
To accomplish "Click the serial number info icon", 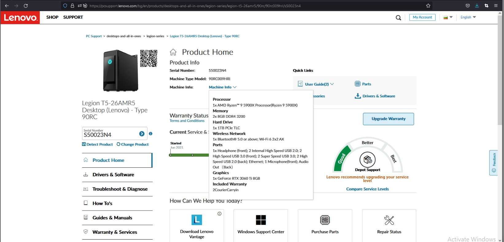I will pyautogui.click(x=150, y=134).
